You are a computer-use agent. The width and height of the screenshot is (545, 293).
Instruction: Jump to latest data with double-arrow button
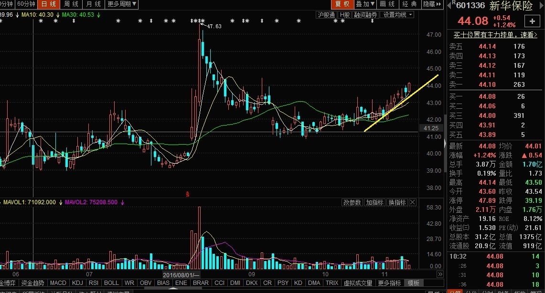point(440,274)
